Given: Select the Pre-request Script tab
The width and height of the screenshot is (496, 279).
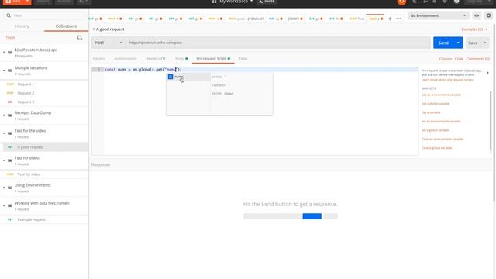Looking at the screenshot, I should click(213, 59).
